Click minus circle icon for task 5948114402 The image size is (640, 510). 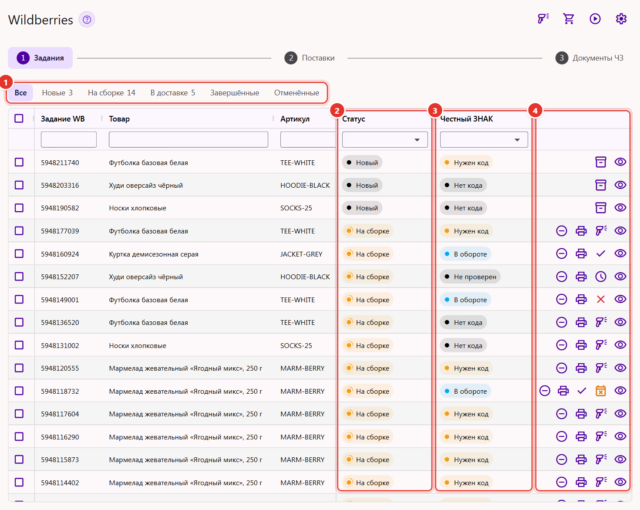(x=562, y=482)
